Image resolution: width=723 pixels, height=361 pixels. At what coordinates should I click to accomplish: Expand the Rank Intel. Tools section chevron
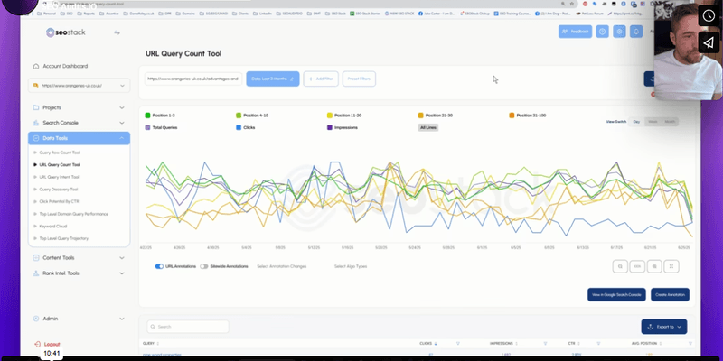click(x=122, y=273)
